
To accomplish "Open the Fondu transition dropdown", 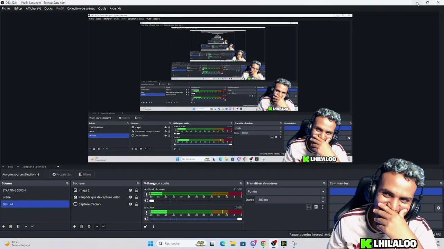I will (286, 192).
